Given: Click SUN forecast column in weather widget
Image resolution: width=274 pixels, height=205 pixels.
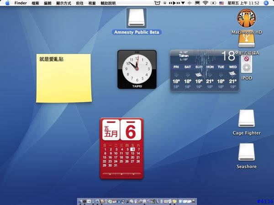Looking at the screenshot, I should [199, 77].
